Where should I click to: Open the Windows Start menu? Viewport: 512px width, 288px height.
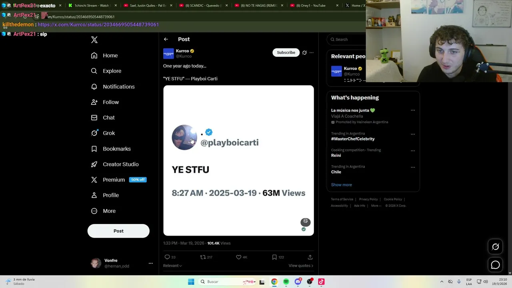pyautogui.click(x=191, y=282)
